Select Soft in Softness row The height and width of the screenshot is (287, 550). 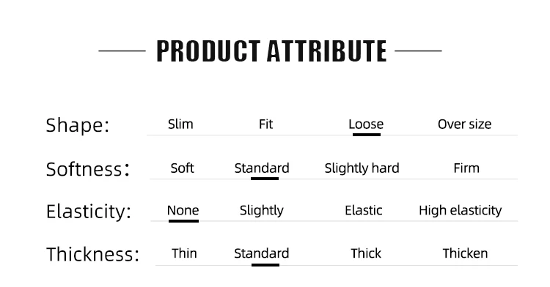point(182,168)
